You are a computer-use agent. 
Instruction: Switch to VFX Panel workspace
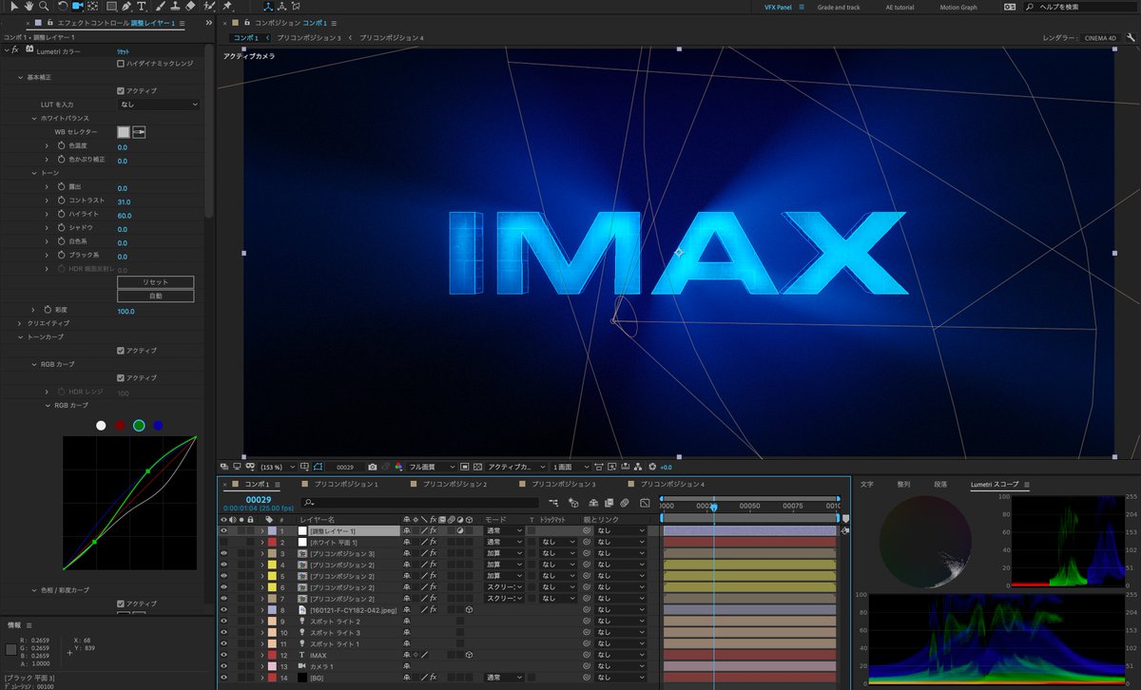click(779, 7)
